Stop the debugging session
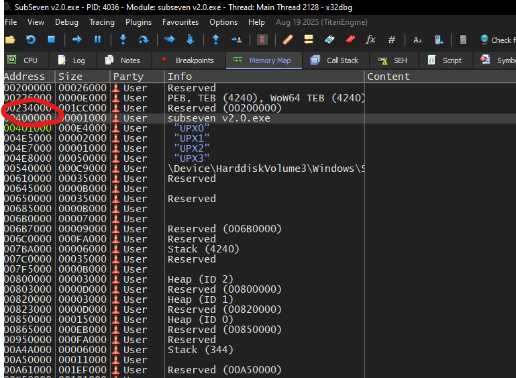The image size is (516, 378). pyautogui.click(x=51, y=40)
